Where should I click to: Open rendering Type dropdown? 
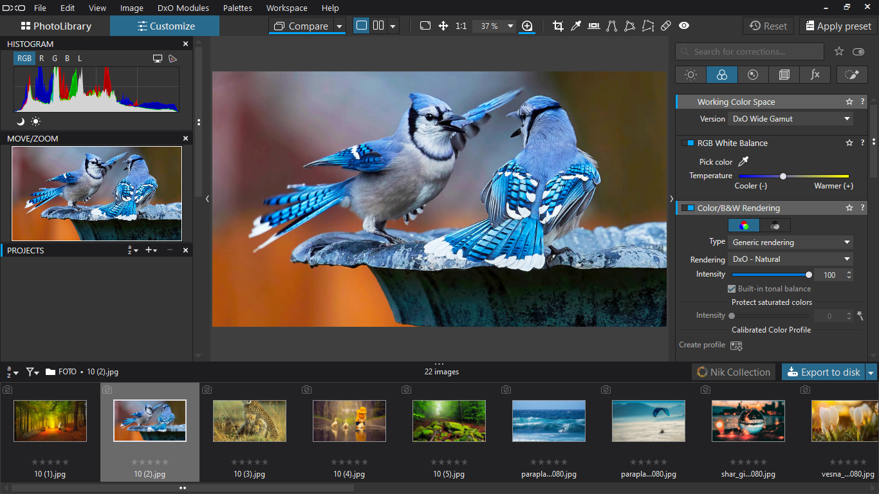(x=791, y=242)
